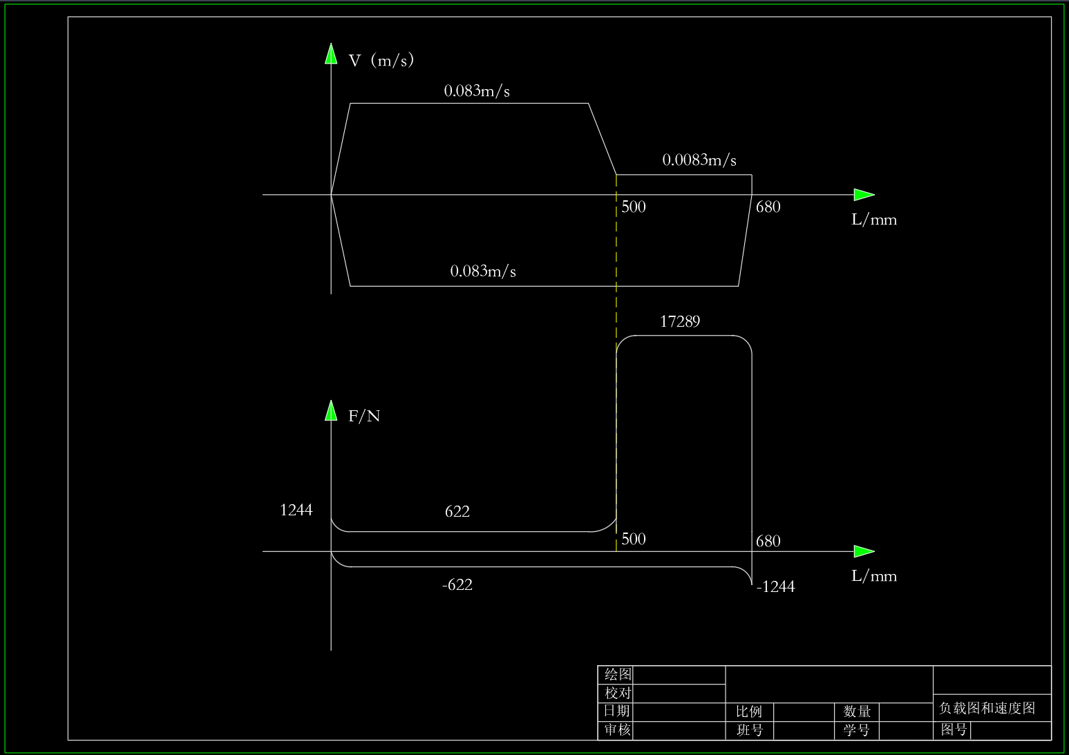
Task: Select the "L/mm" label of the force graph
Action: pos(874,576)
